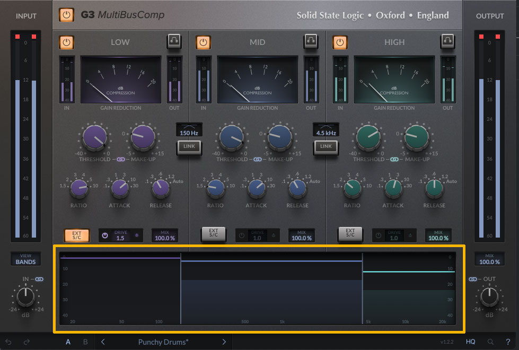Solo the LOW band with headphone icon

[174, 41]
